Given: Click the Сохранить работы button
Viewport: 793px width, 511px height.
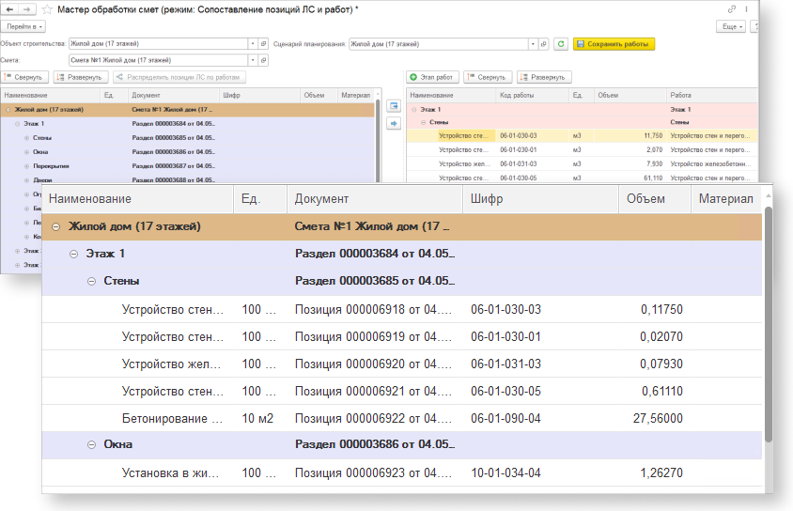Looking at the screenshot, I should 614,43.
